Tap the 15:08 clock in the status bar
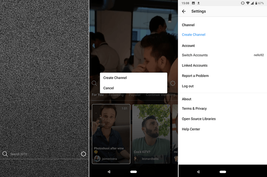This screenshot has height=177, width=267. pos(185,3)
